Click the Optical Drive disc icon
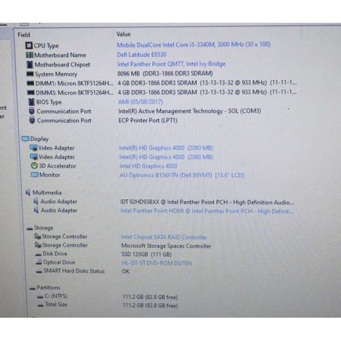The height and width of the screenshot is (341, 341). click(x=39, y=262)
